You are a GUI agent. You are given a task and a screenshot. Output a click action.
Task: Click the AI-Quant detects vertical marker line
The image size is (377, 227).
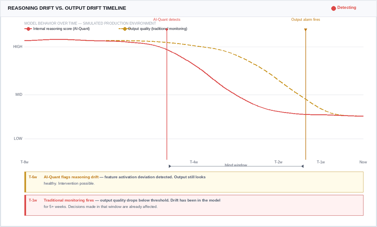pos(167,94)
